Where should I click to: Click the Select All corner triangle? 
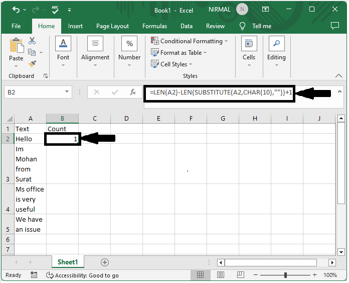tap(9, 118)
